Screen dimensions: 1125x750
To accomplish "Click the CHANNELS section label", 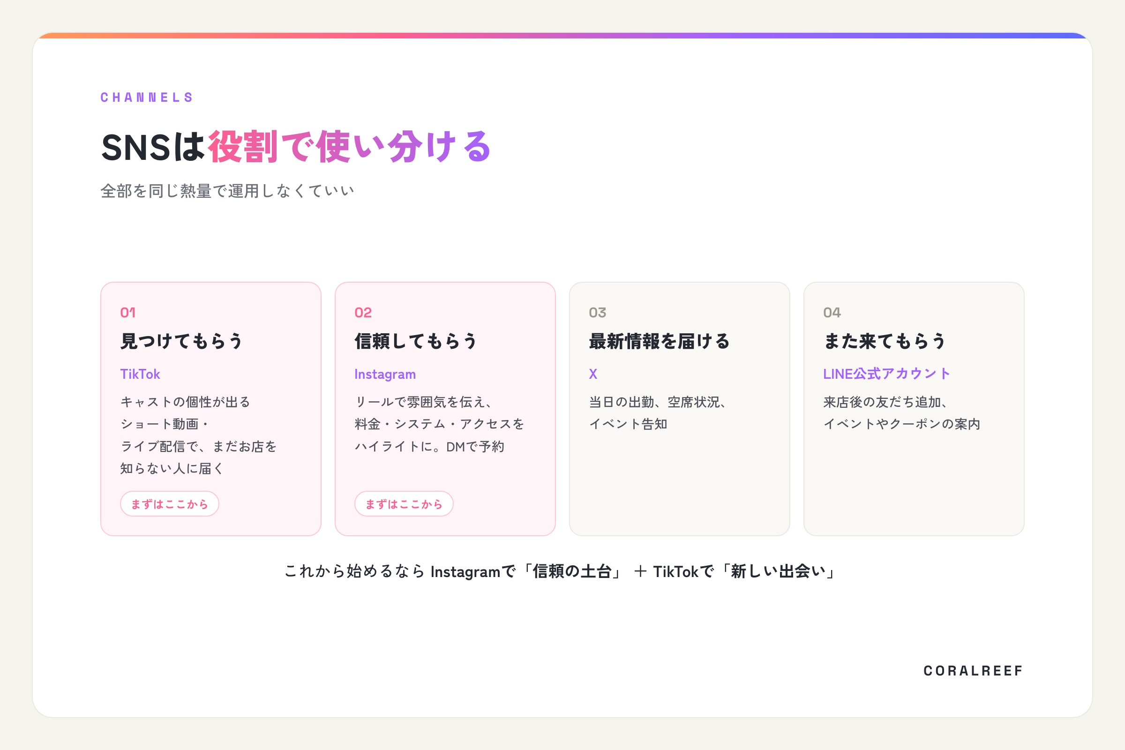I will coord(147,97).
